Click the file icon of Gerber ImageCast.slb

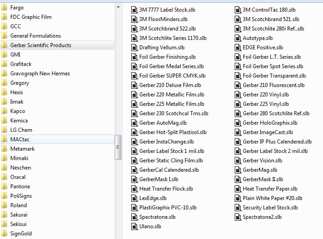(237, 132)
